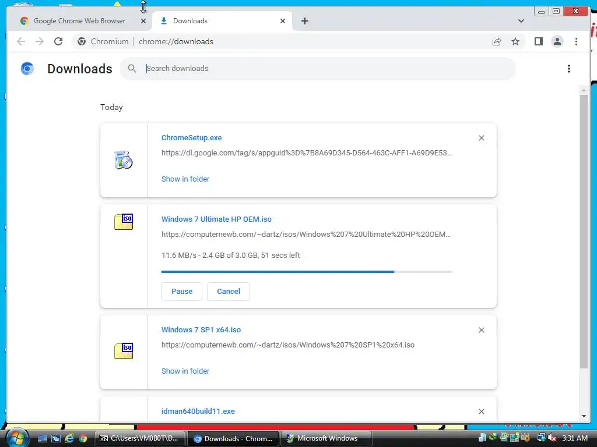Toggle the side panel icon
Image resolution: width=597 pixels, height=447 pixels.
[x=538, y=41]
